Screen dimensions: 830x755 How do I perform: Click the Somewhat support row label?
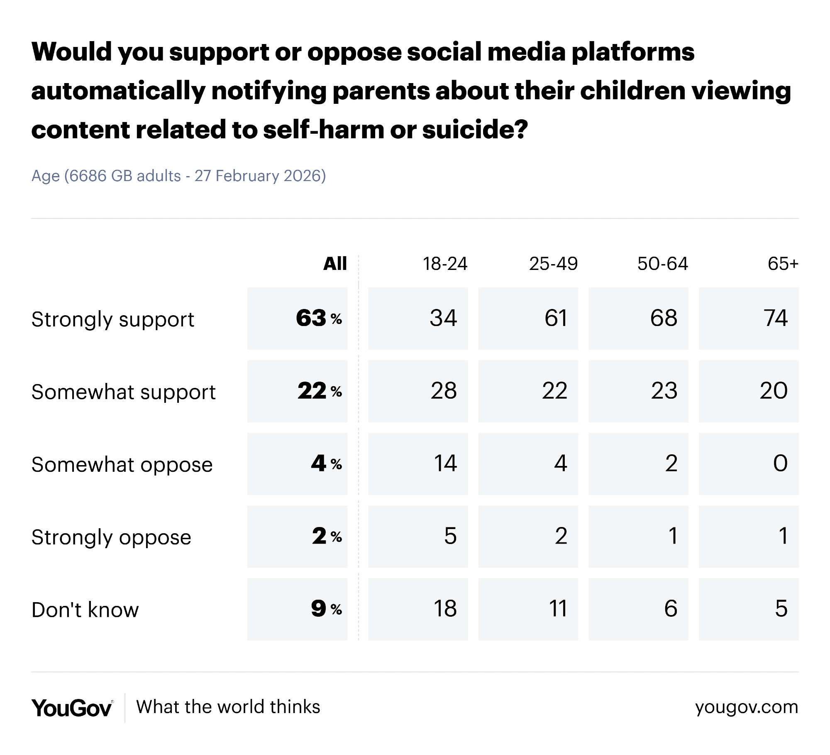tap(124, 392)
